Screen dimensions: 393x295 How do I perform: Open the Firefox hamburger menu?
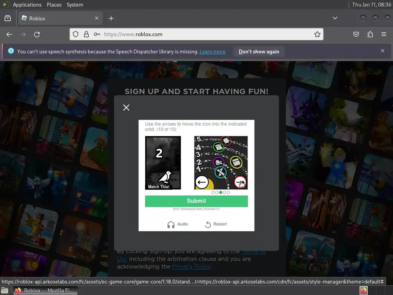tap(384, 34)
